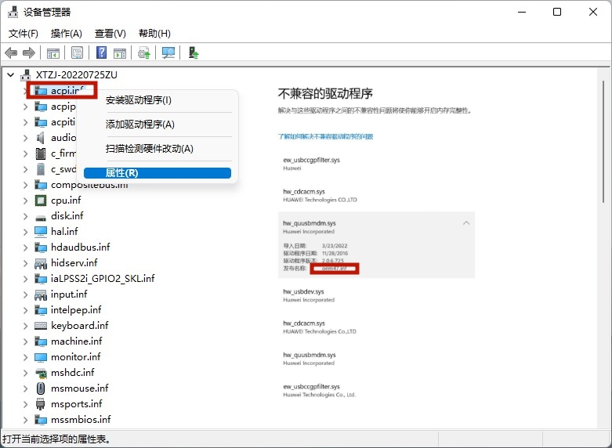The height and width of the screenshot is (448, 612).
Task: Click the hidserv.inf device icon
Action: tap(41, 263)
